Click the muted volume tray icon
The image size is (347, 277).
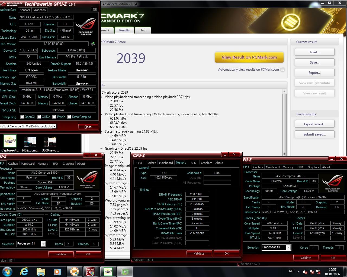coord(305,272)
